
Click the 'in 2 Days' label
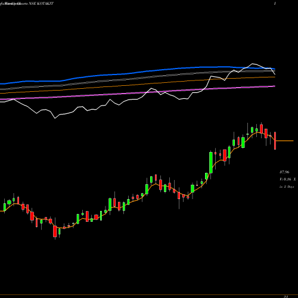click(287, 187)
